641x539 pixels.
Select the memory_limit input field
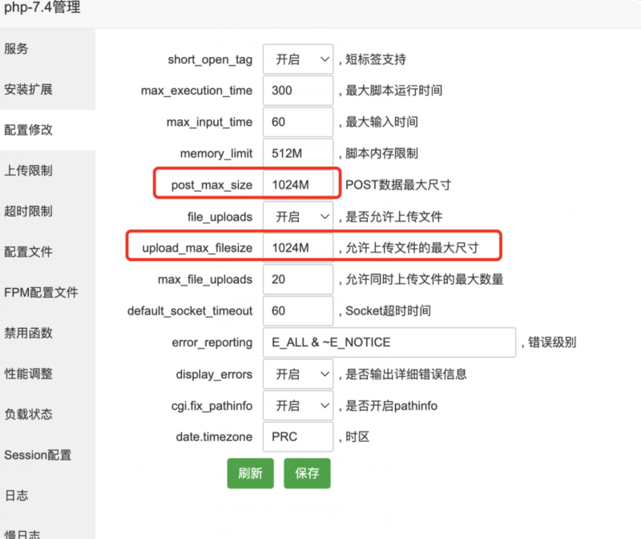click(297, 153)
